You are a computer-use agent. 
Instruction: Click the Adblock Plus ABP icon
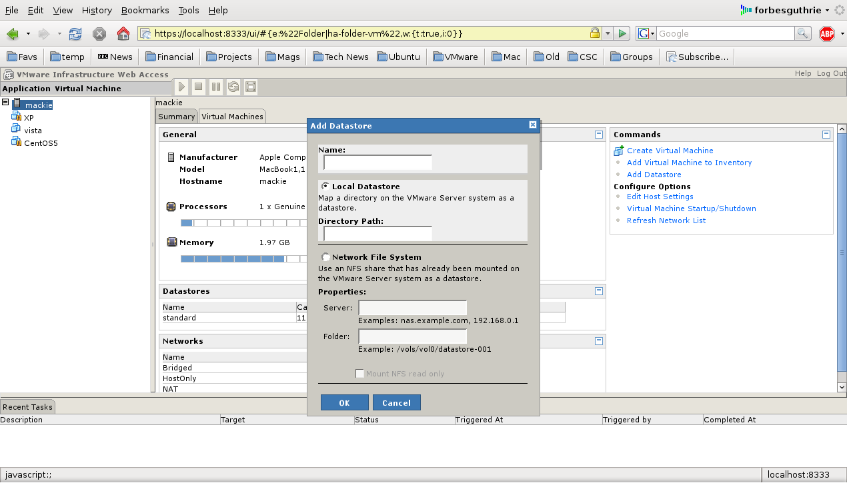827,33
